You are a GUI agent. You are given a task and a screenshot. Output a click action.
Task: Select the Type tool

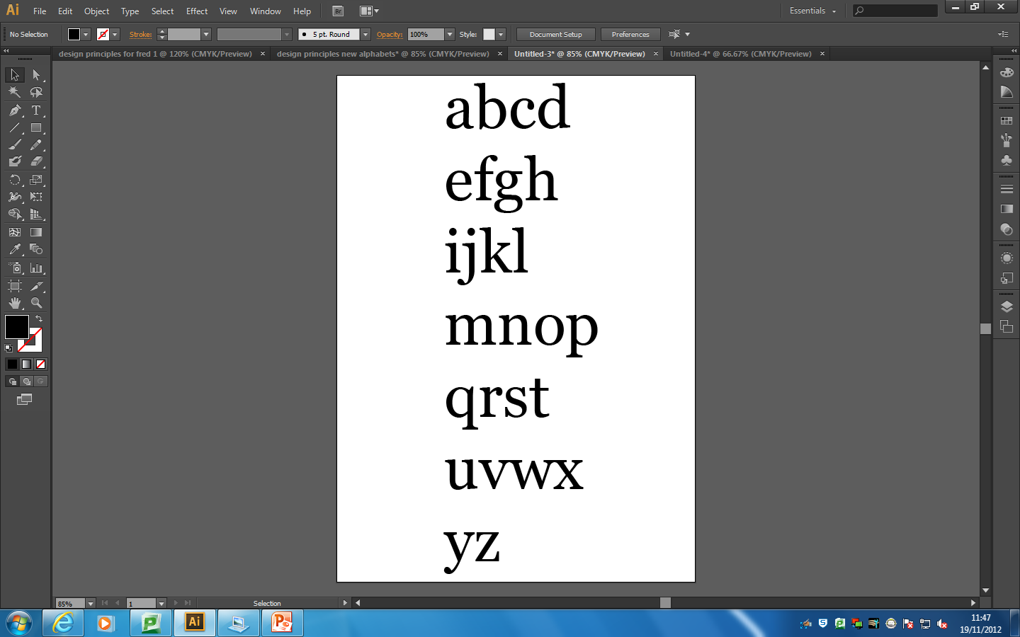point(35,111)
